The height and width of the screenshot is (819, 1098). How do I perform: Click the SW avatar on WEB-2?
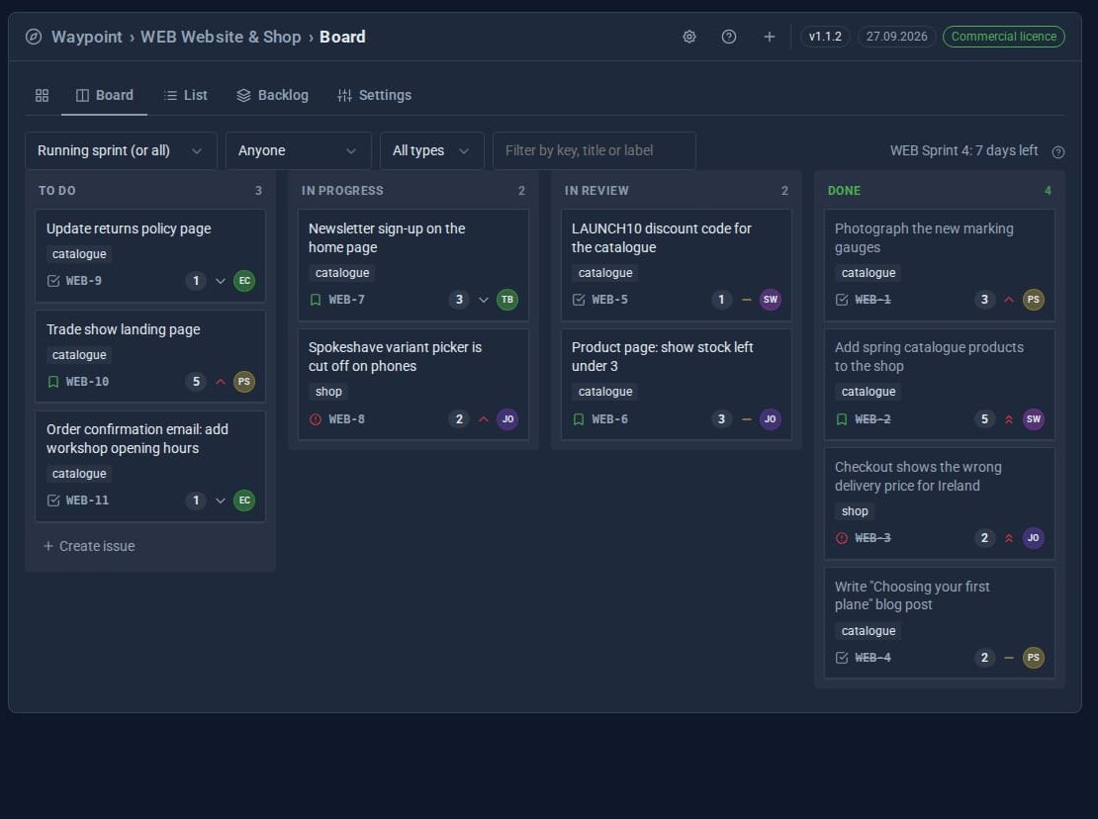(x=1034, y=419)
